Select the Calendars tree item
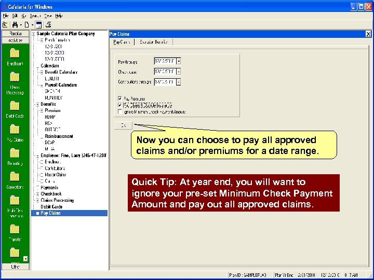The width and height of the screenshot is (374, 280). coord(50,66)
